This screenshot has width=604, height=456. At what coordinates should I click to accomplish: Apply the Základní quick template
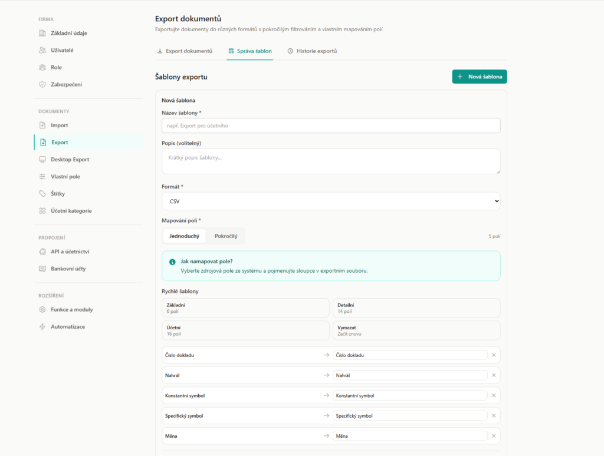pos(245,308)
